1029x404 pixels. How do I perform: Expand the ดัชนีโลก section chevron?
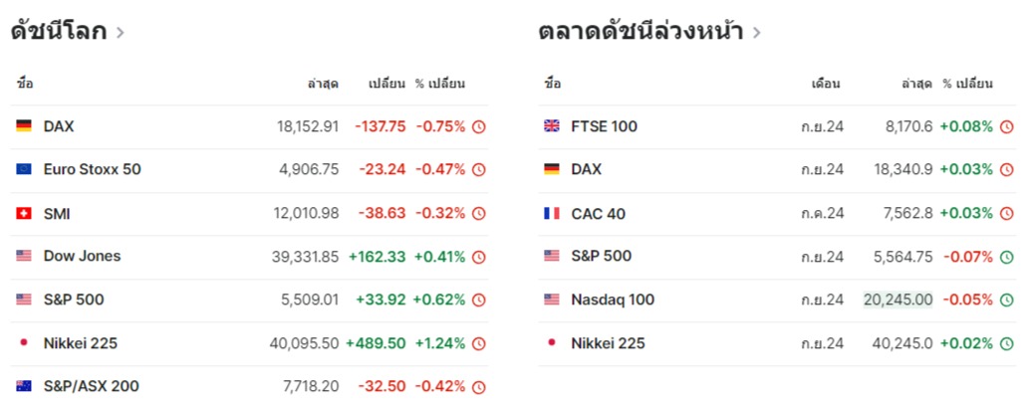click(121, 32)
